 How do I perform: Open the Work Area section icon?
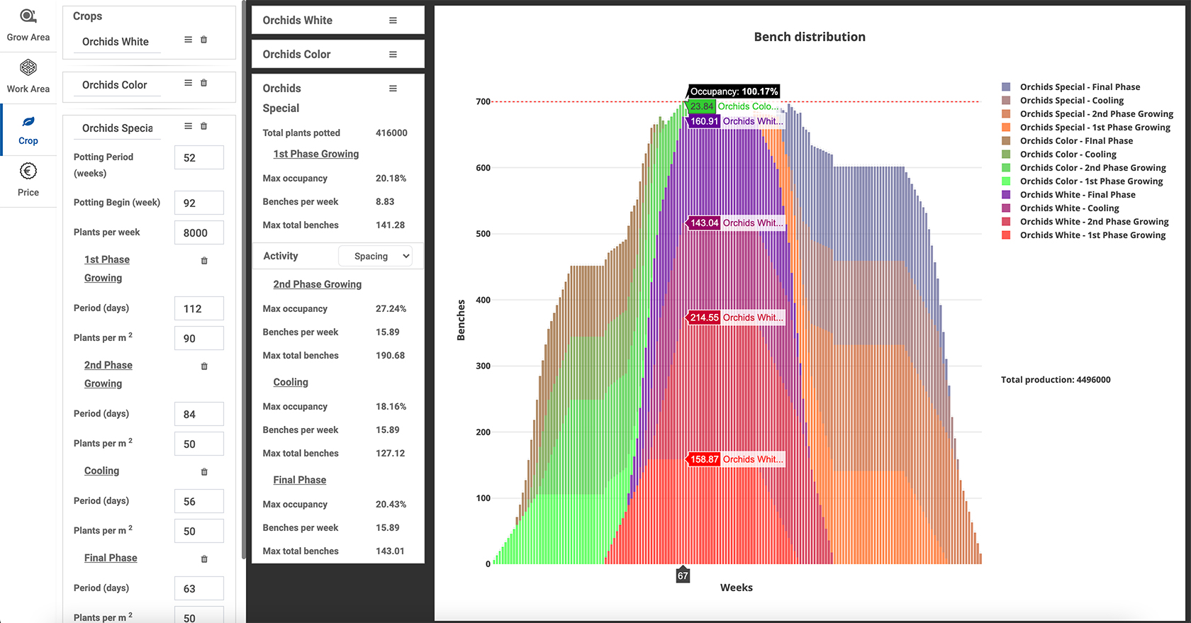(x=28, y=68)
